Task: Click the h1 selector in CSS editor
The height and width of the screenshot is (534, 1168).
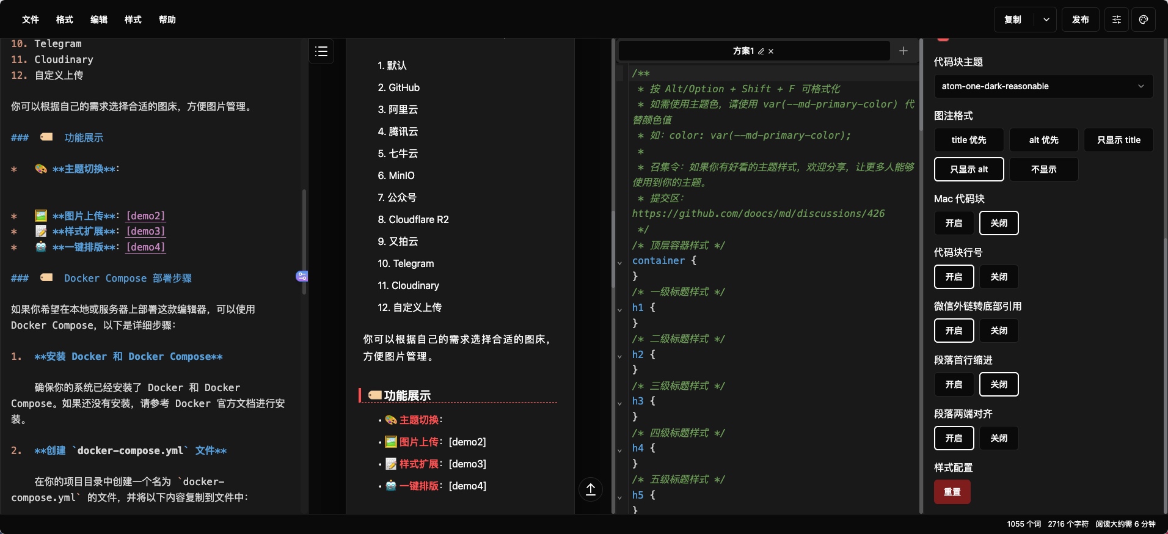Action: tap(638, 307)
